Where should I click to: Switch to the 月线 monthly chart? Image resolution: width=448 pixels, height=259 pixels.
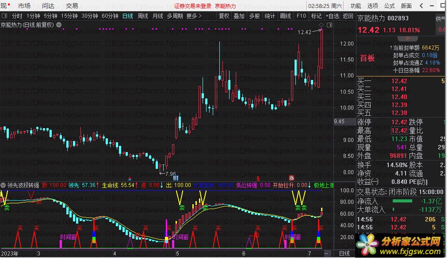(x=157, y=16)
